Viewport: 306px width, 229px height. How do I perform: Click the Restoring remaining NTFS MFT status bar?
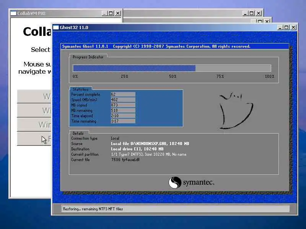coord(175,209)
